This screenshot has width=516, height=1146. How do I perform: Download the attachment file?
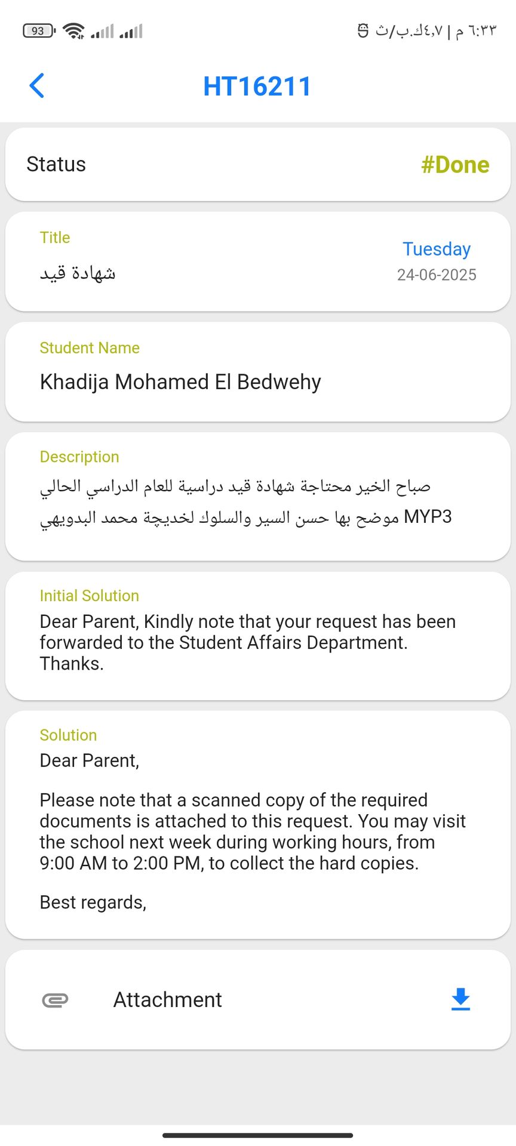click(x=460, y=999)
